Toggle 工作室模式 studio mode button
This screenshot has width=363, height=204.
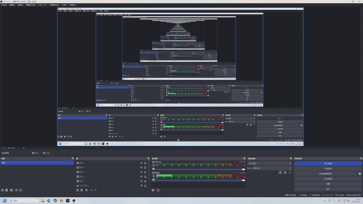[x=328, y=179]
